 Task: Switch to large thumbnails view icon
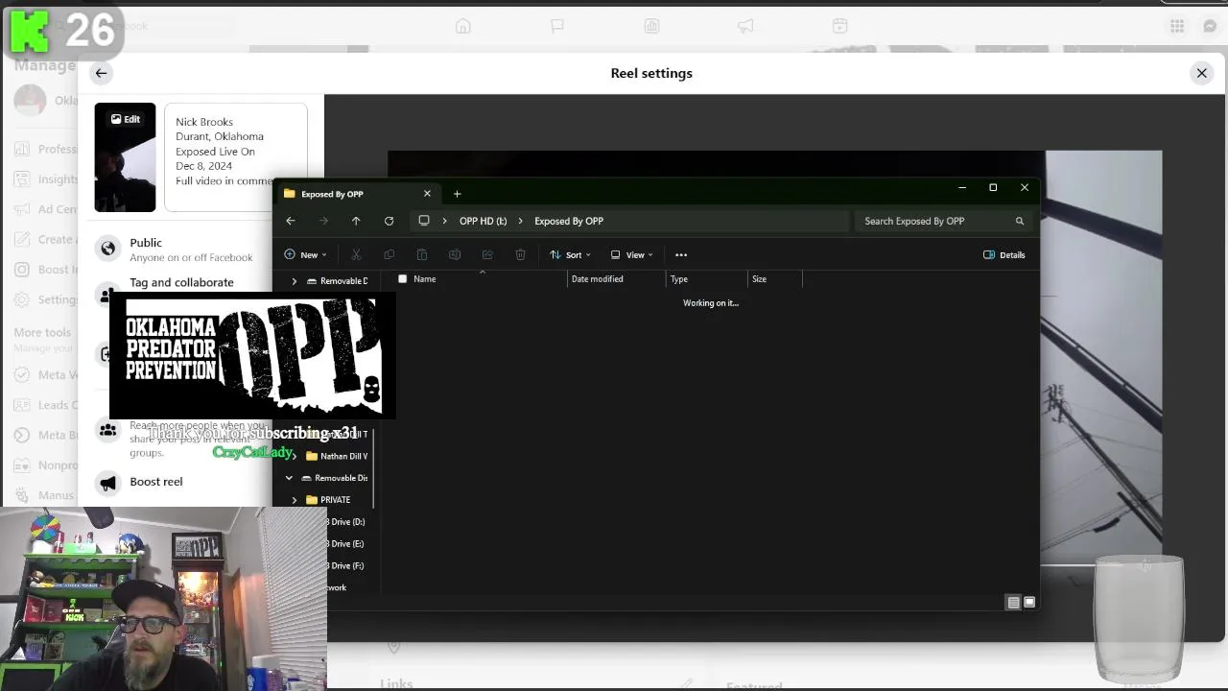coord(1029,603)
